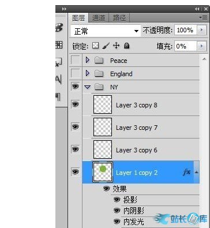Select the England folder icon
The image size is (210, 228).
coord(99,73)
